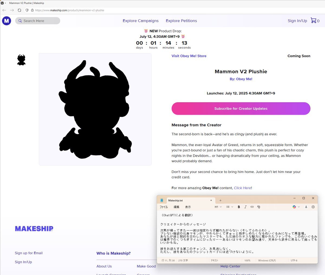Open the tracker shield icon in address bar
The height and width of the screenshot is (275, 325).
point(27,10)
